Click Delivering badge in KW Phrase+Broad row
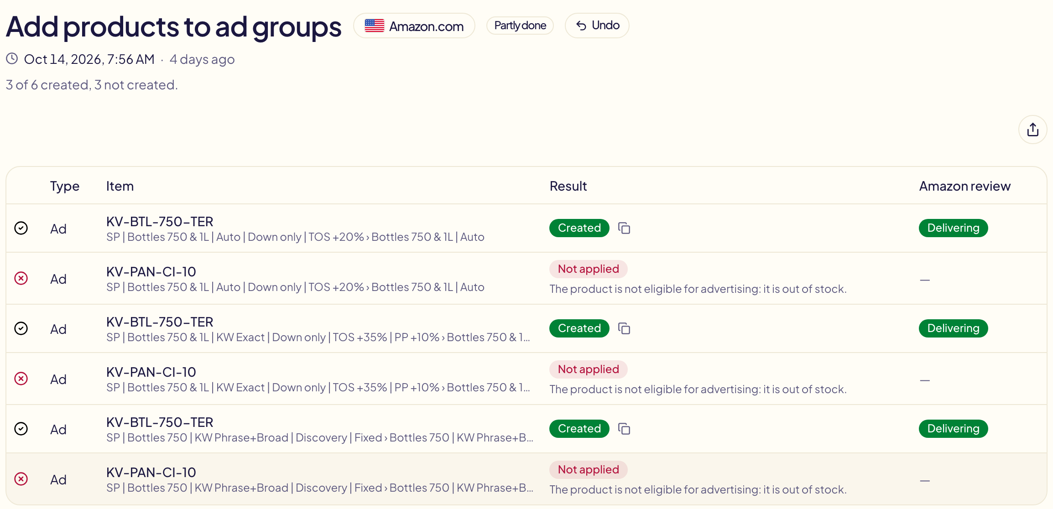 (954, 429)
